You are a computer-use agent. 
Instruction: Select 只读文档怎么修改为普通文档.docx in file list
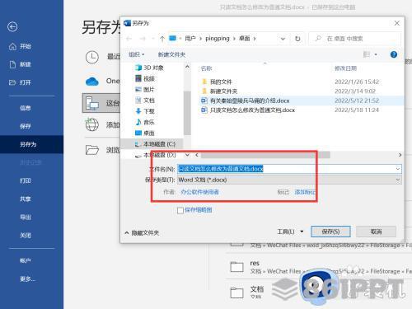pos(248,110)
